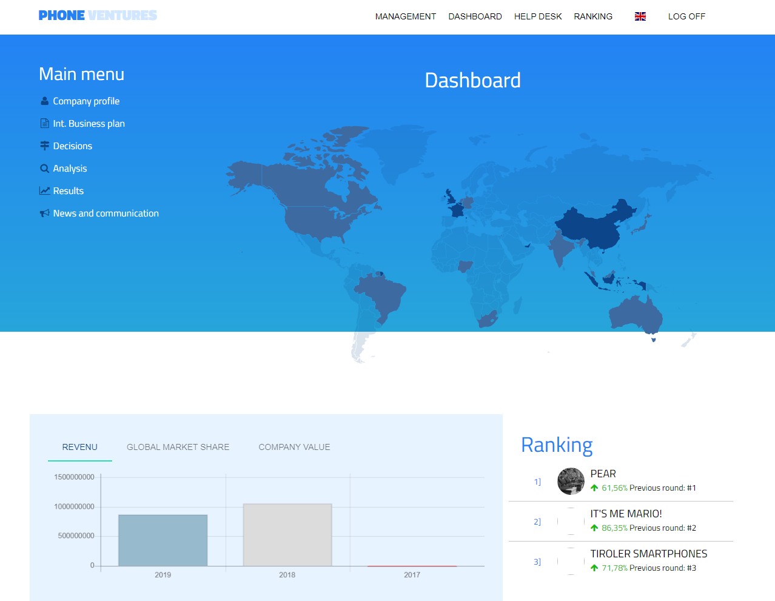Click the Log Off link
This screenshot has height=601, width=775.
[x=686, y=16]
